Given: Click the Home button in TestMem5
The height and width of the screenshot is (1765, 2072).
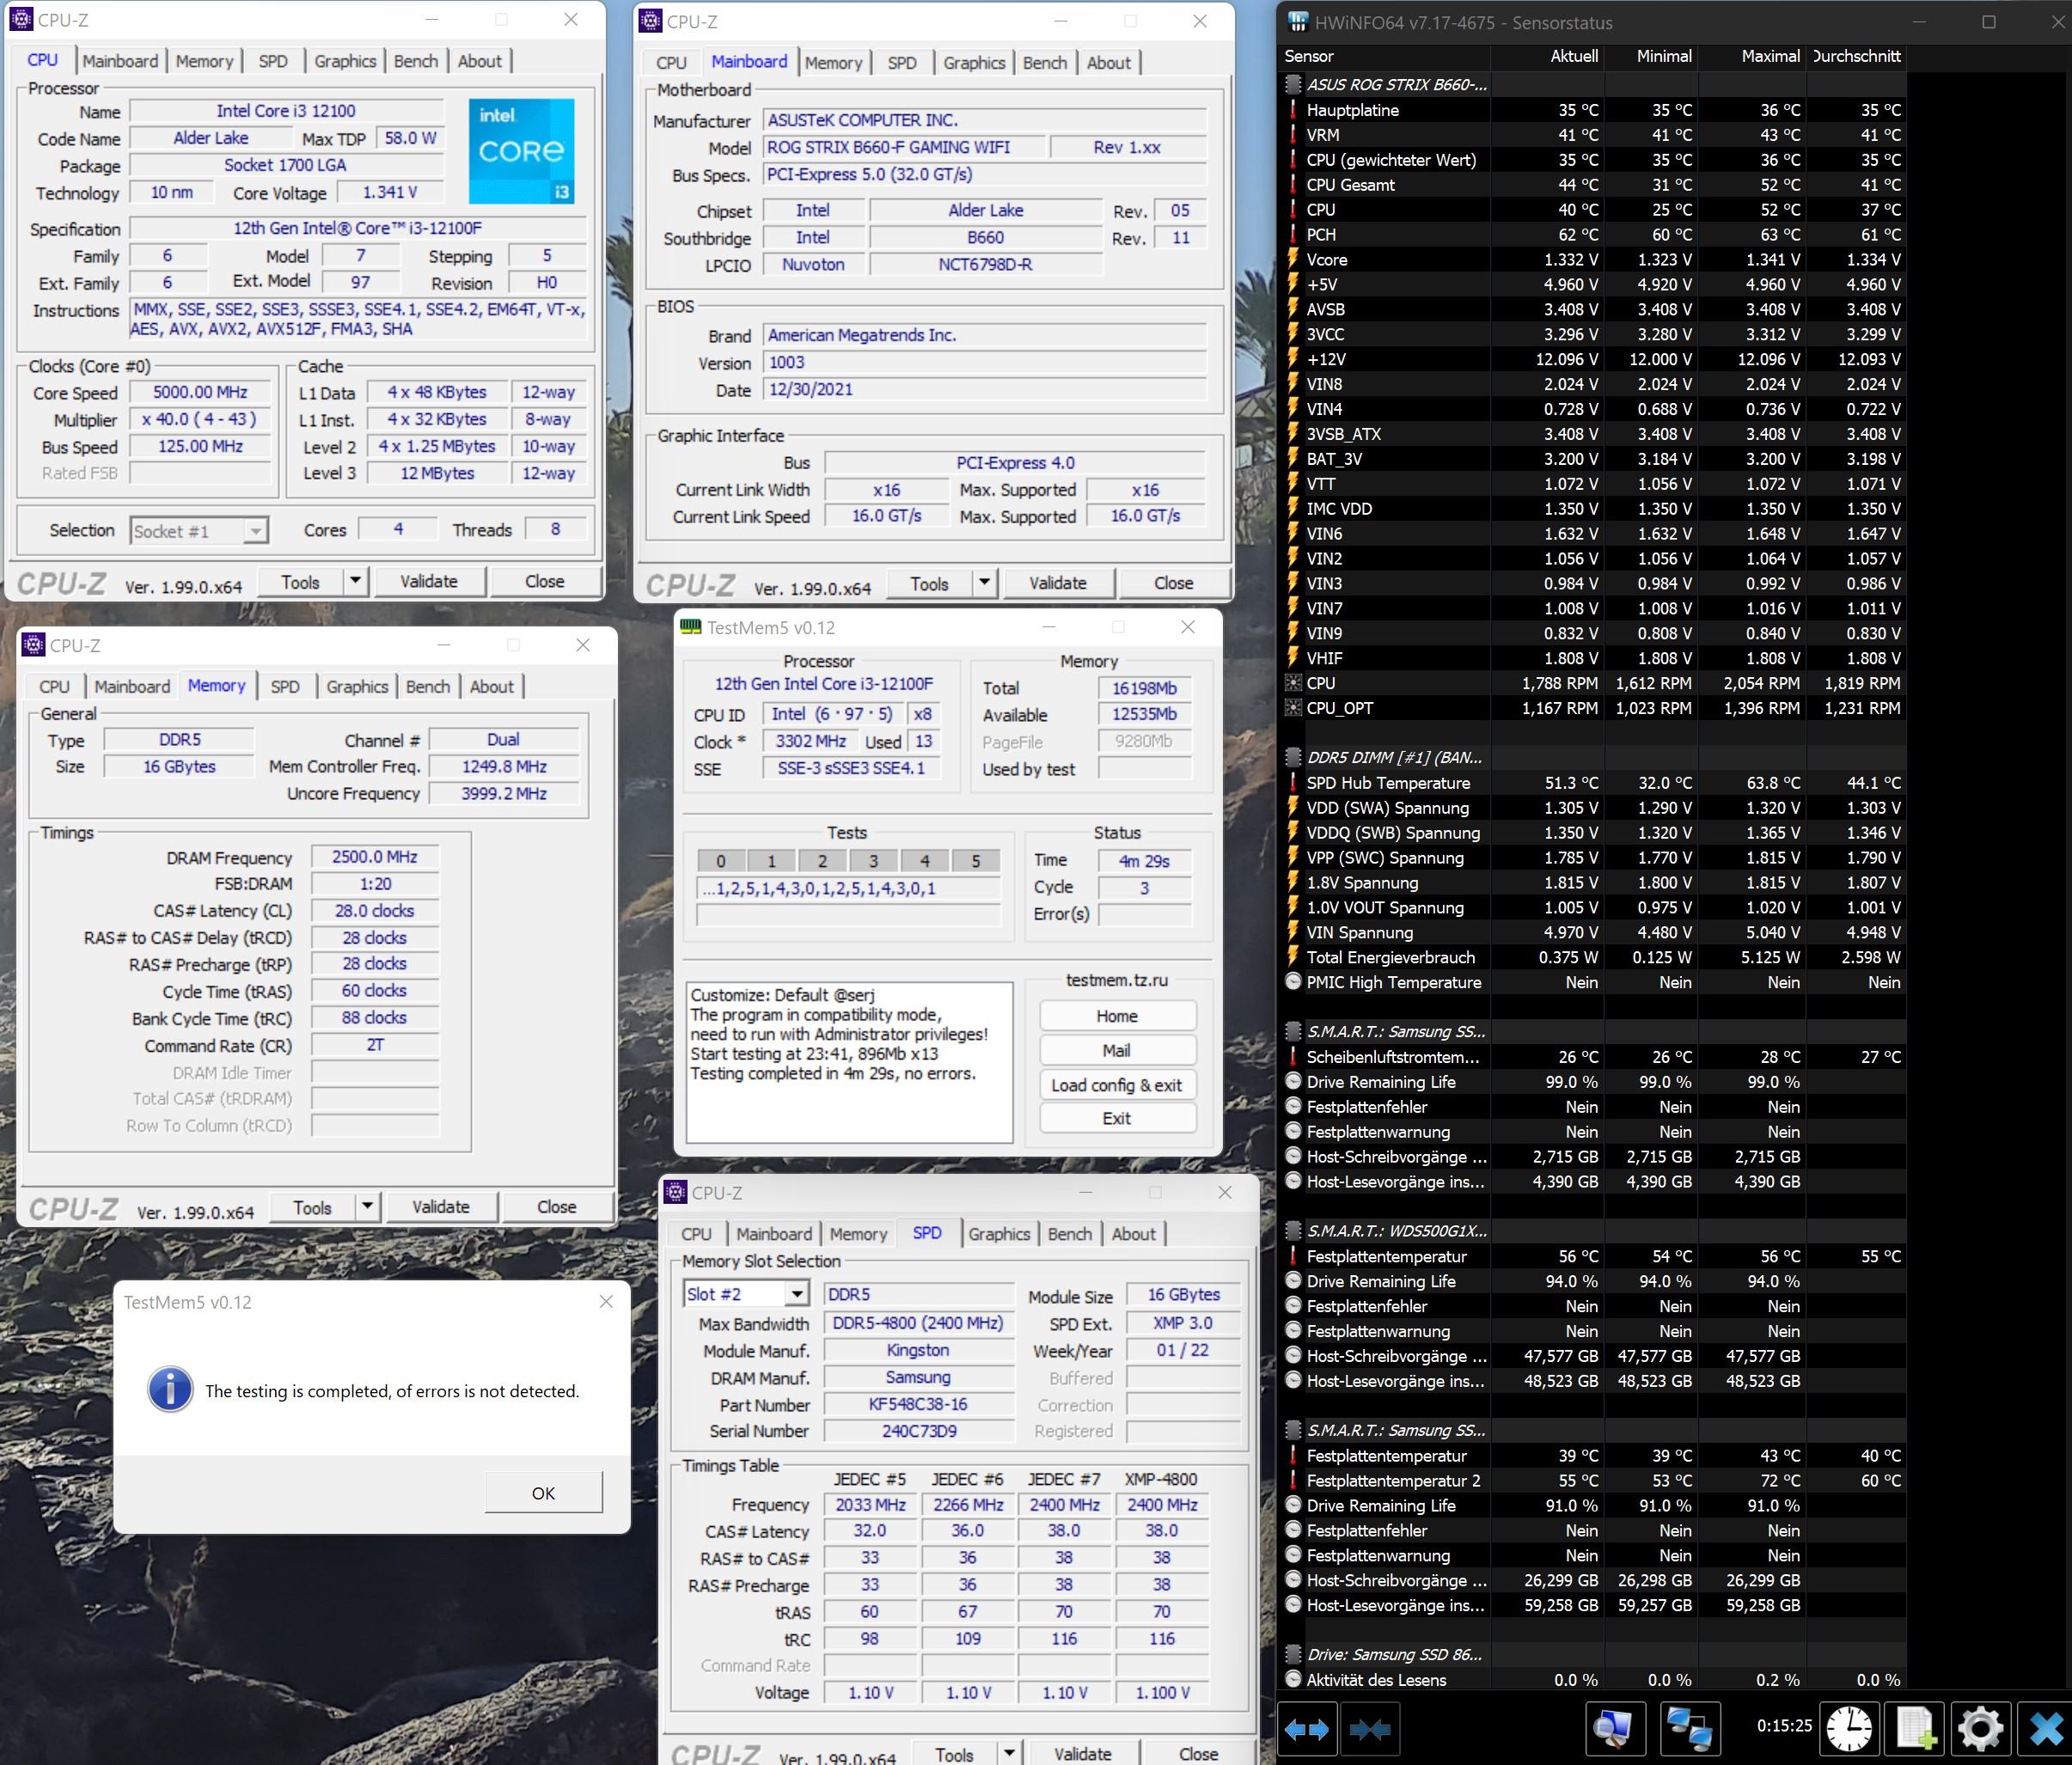Looking at the screenshot, I should click(1117, 1016).
